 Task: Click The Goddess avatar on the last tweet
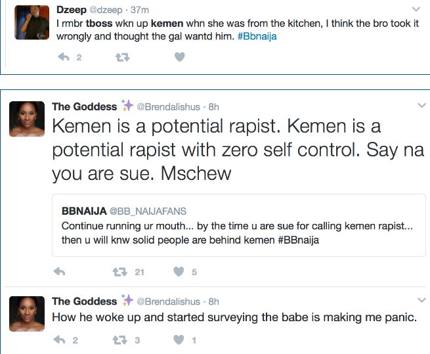26,313
